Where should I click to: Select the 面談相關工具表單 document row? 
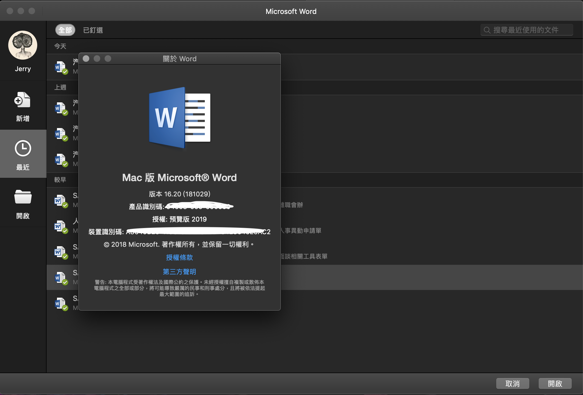pos(304,256)
